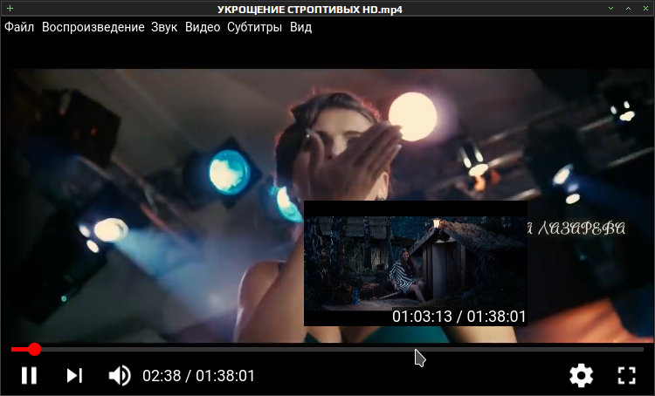Maximize the player window
The image size is (655, 396).
pyautogui.click(x=628, y=9)
